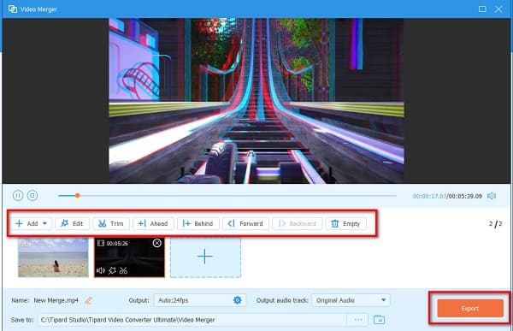
Task: Maximize the Video Merger window
Action: pos(482,9)
